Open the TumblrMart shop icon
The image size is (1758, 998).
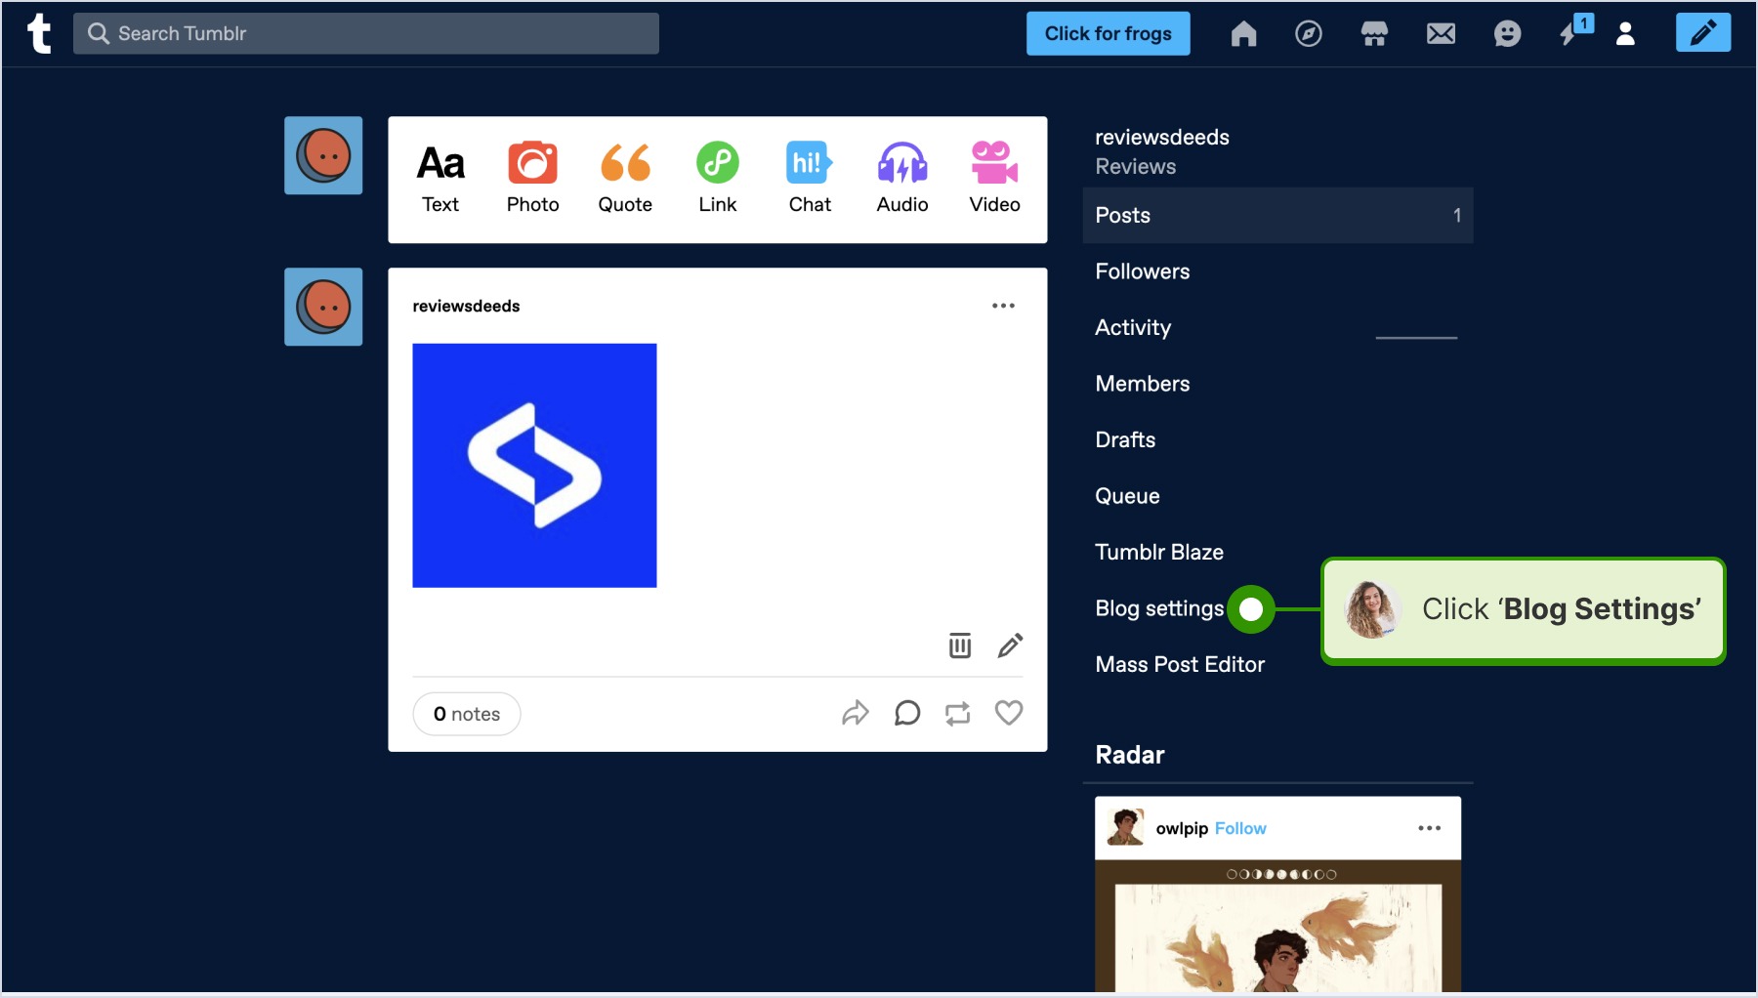coord(1374,34)
